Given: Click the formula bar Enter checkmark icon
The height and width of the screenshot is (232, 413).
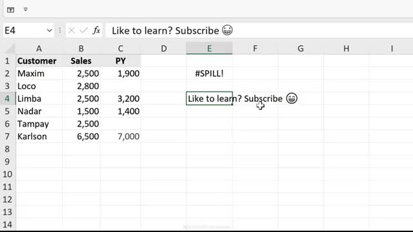Looking at the screenshot, I should click(x=83, y=30).
